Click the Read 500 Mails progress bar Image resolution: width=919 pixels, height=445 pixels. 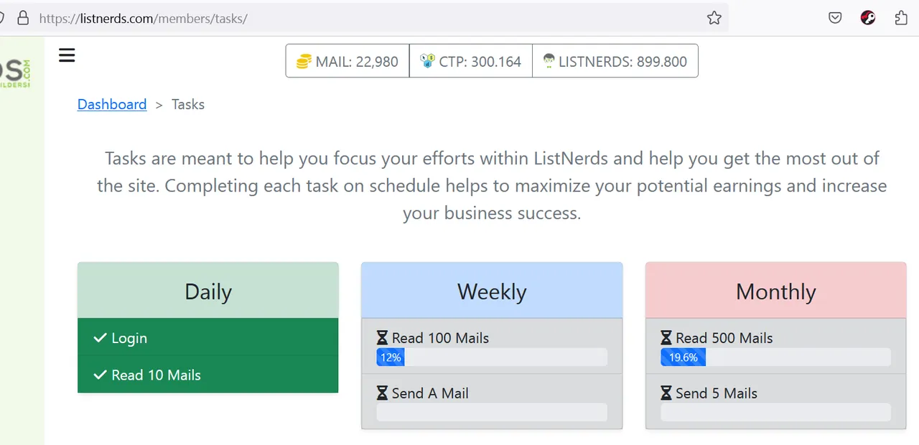coord(775,357)
